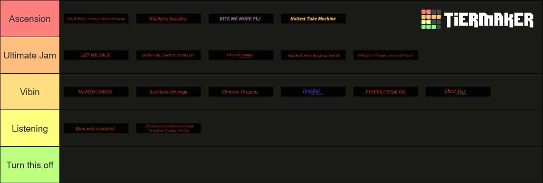Click the purple UmbRal tile
Viewport: 543px width, 183px height.
[313, 92]
